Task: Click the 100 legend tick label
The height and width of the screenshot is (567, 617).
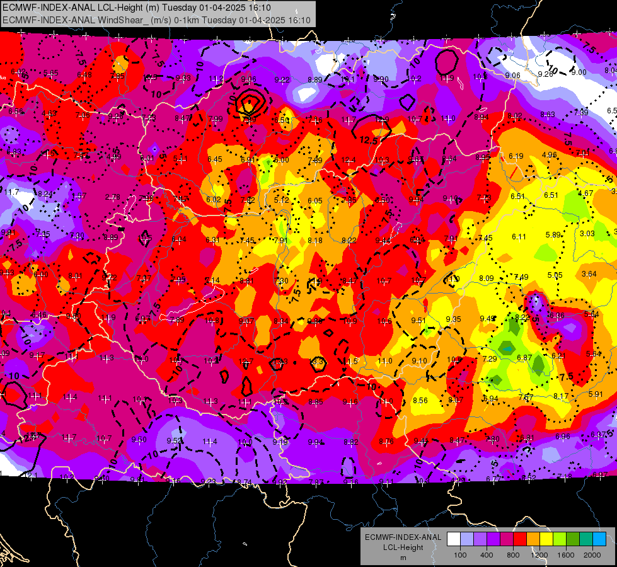Action: coord(460,555)
